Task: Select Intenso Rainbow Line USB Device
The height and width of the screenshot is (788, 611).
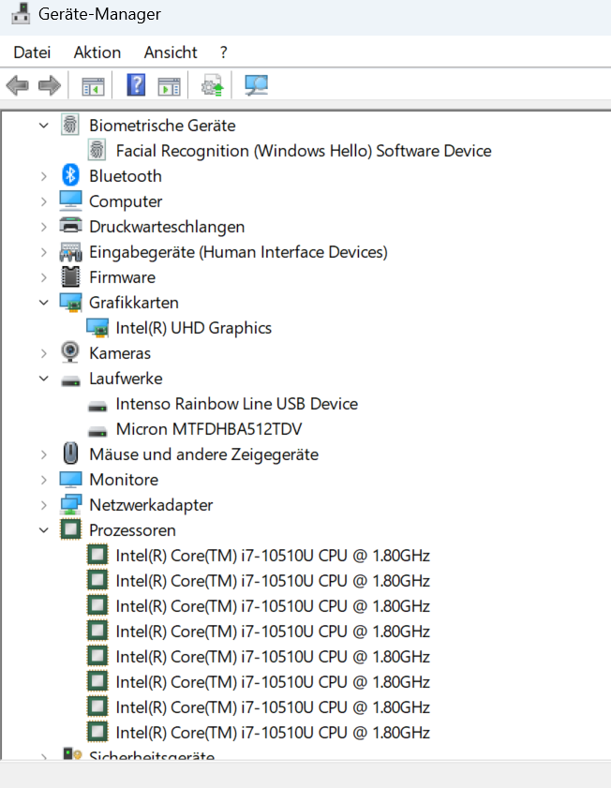Action: pos(237,404)
